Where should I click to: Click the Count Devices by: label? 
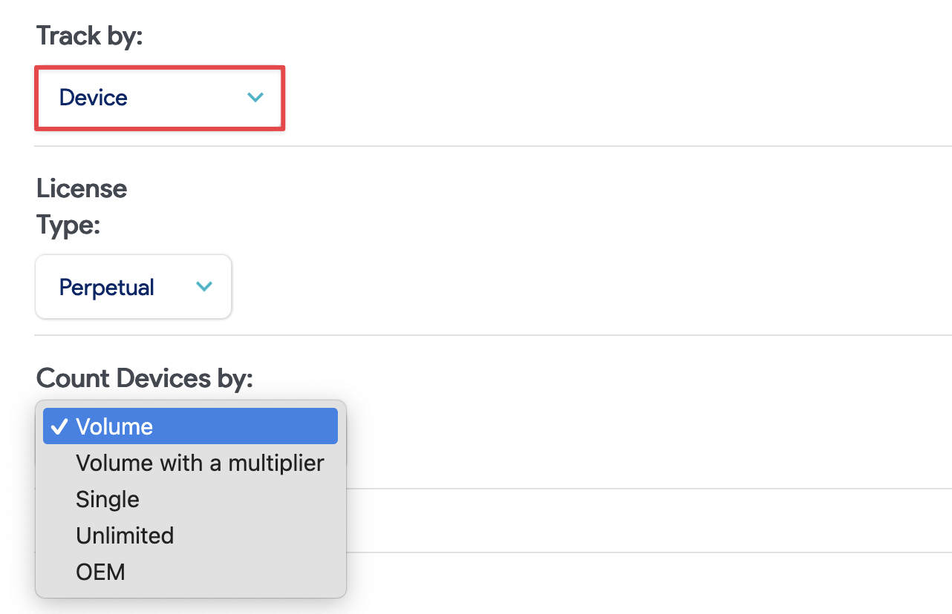pyautogui.click(x=145, y=378)
